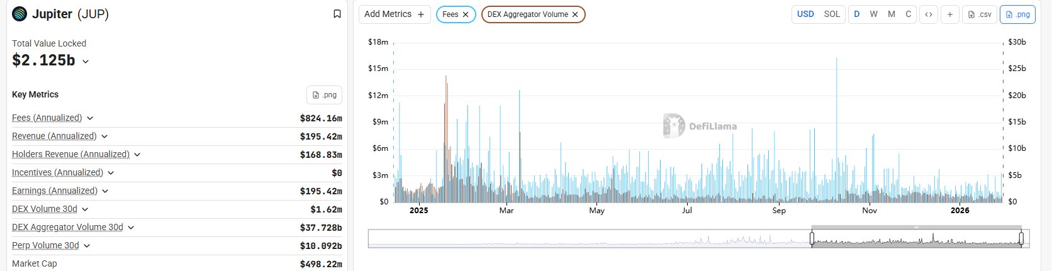Select weekly (W) chart interval
The height and width of the screenshot is (271, 1052).
click(874, 14)
